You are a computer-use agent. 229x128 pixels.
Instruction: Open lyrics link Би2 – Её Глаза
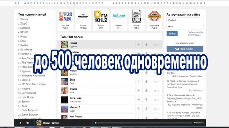(x=195, y=91)
